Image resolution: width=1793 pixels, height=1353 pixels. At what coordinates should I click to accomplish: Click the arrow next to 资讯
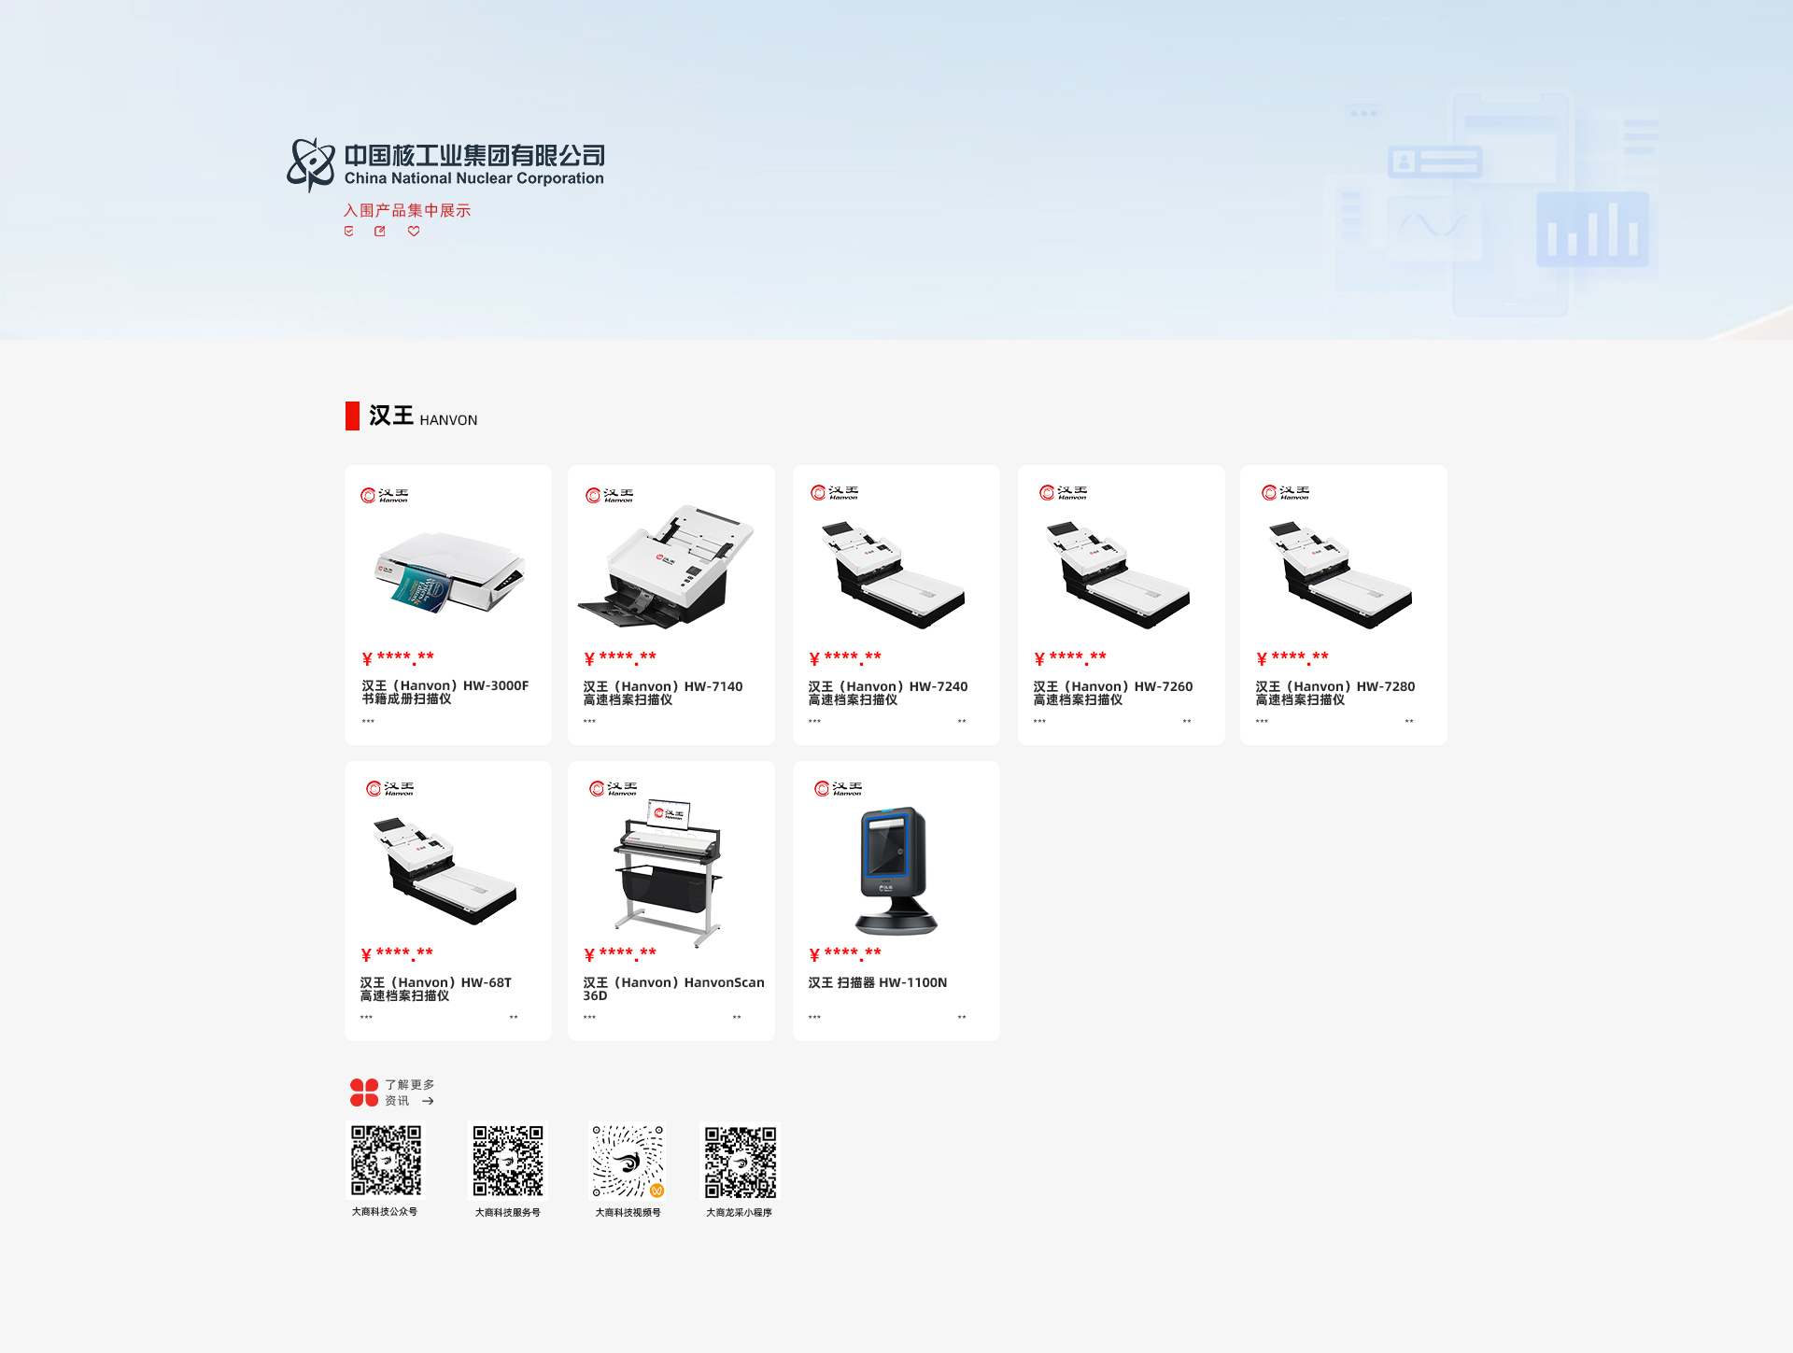428,1102
